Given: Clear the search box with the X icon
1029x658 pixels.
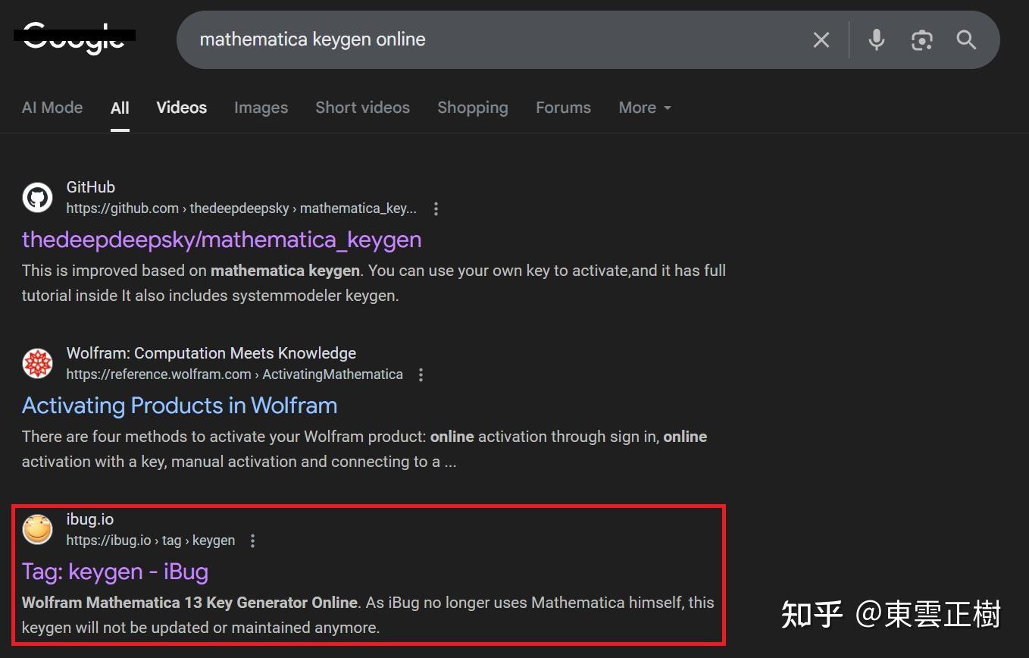Looking at the screenshot, I should 821,39.
